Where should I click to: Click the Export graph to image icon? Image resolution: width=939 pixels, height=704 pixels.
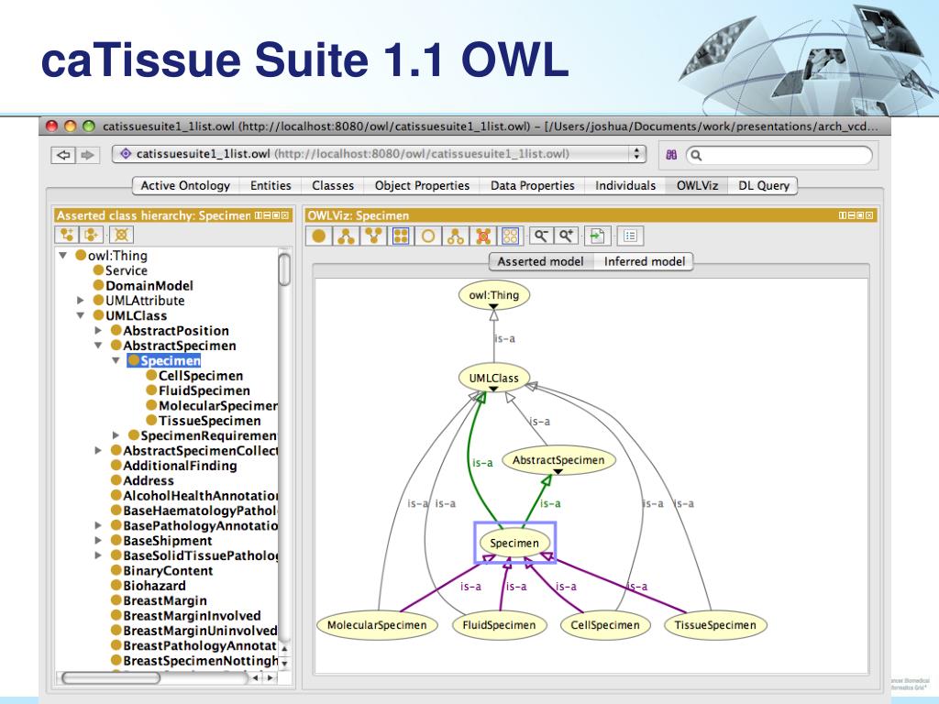(596, 236)
